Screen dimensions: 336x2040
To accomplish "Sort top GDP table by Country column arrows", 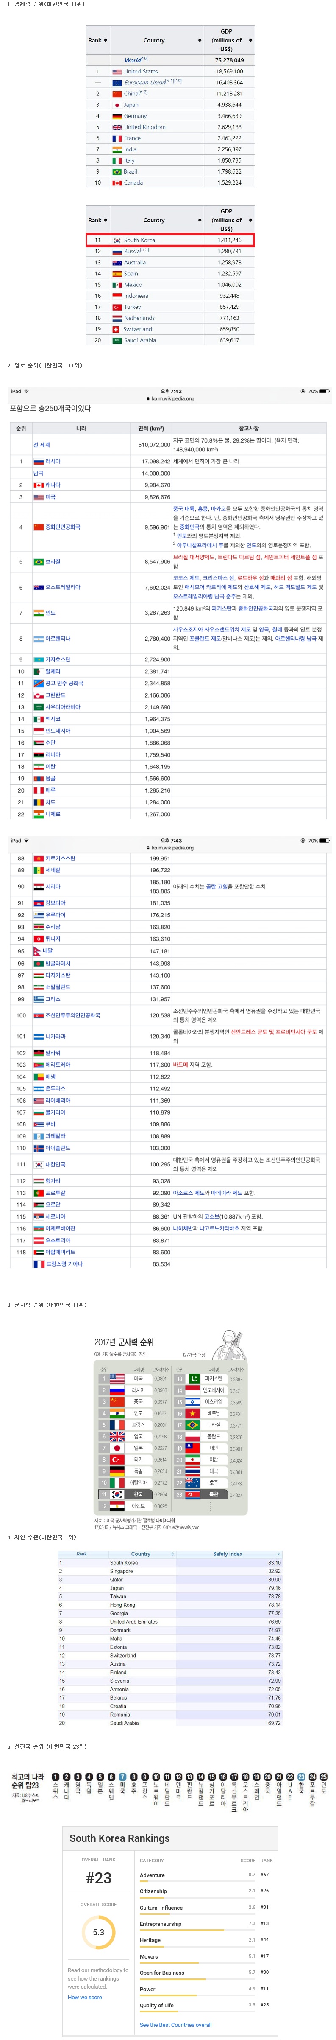I will pos(199,40).
